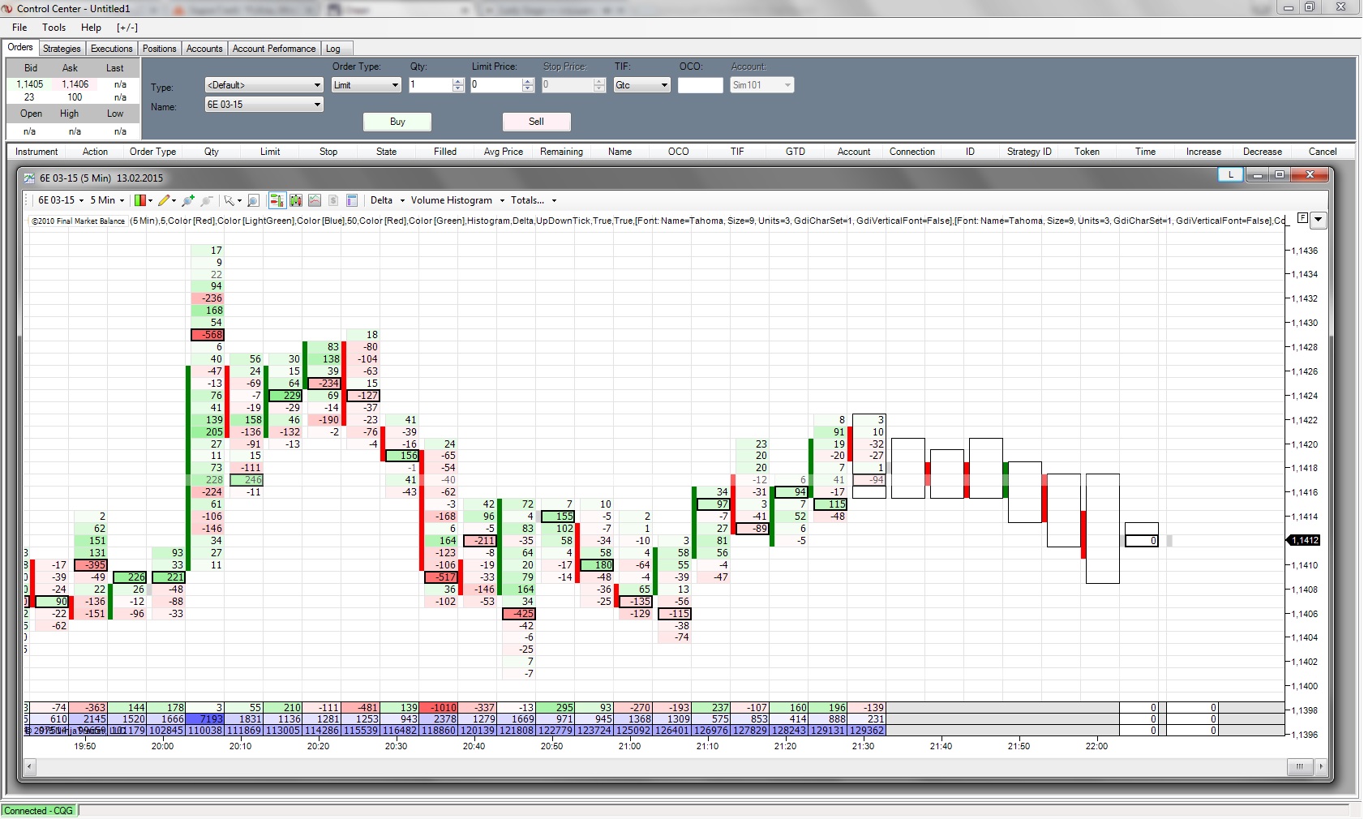Expand the 5 Min interval selector
The height and width of the screenshot is (819, 1364).
107,200
